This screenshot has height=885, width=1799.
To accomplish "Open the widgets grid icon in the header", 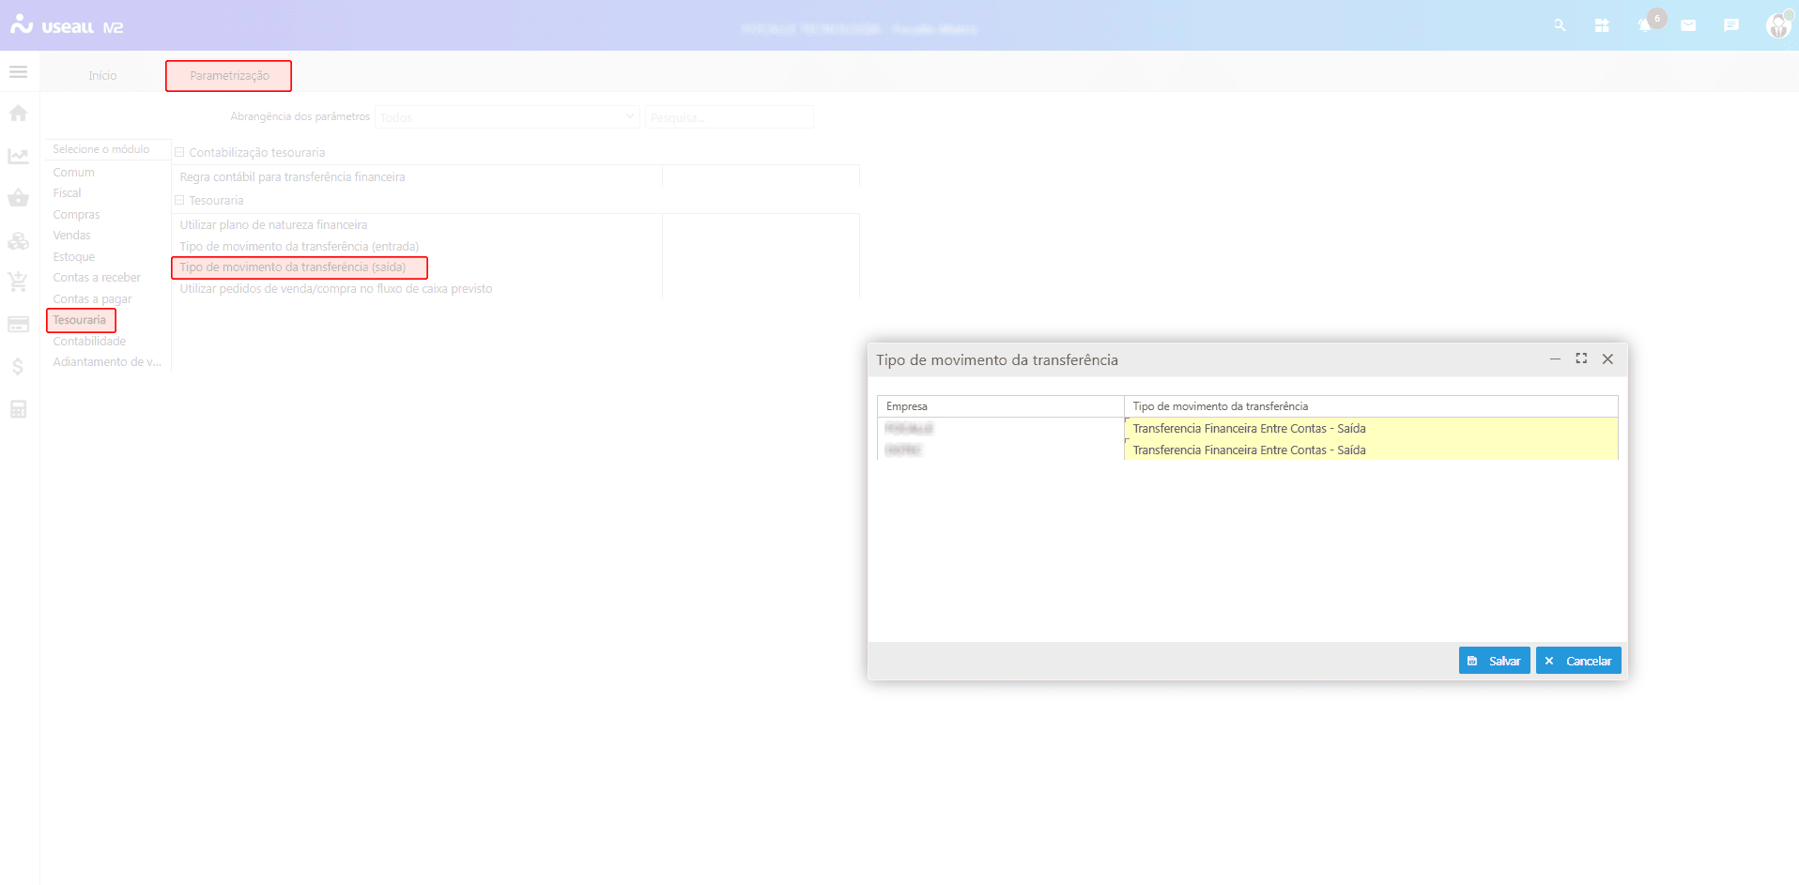I will click(x=1602, y=25).
